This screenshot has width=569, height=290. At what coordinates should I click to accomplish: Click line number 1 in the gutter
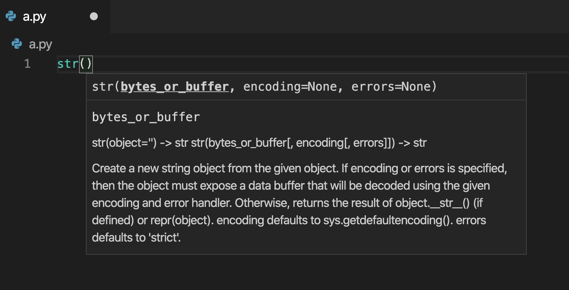click(x=27, y=64)
